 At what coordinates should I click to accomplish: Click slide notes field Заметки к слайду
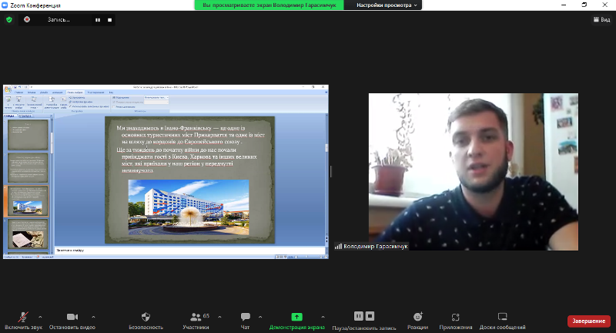[x=190, y=250]
